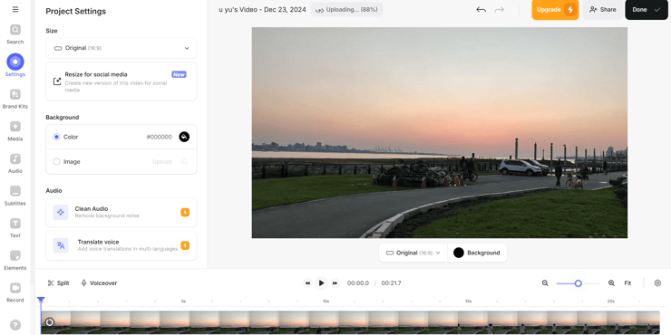The width and height of the screenshot is (671, 335).
Task: Select the video clip in the timeline
Action: (x=350, y=322)
